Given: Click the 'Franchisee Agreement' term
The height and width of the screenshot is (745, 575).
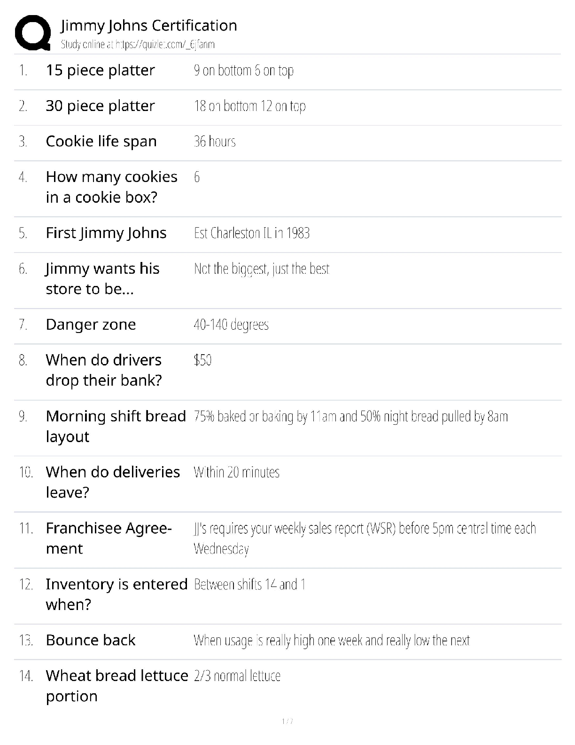Looking at the screenshot, I should pyautogui.click(x=109, y=538).
